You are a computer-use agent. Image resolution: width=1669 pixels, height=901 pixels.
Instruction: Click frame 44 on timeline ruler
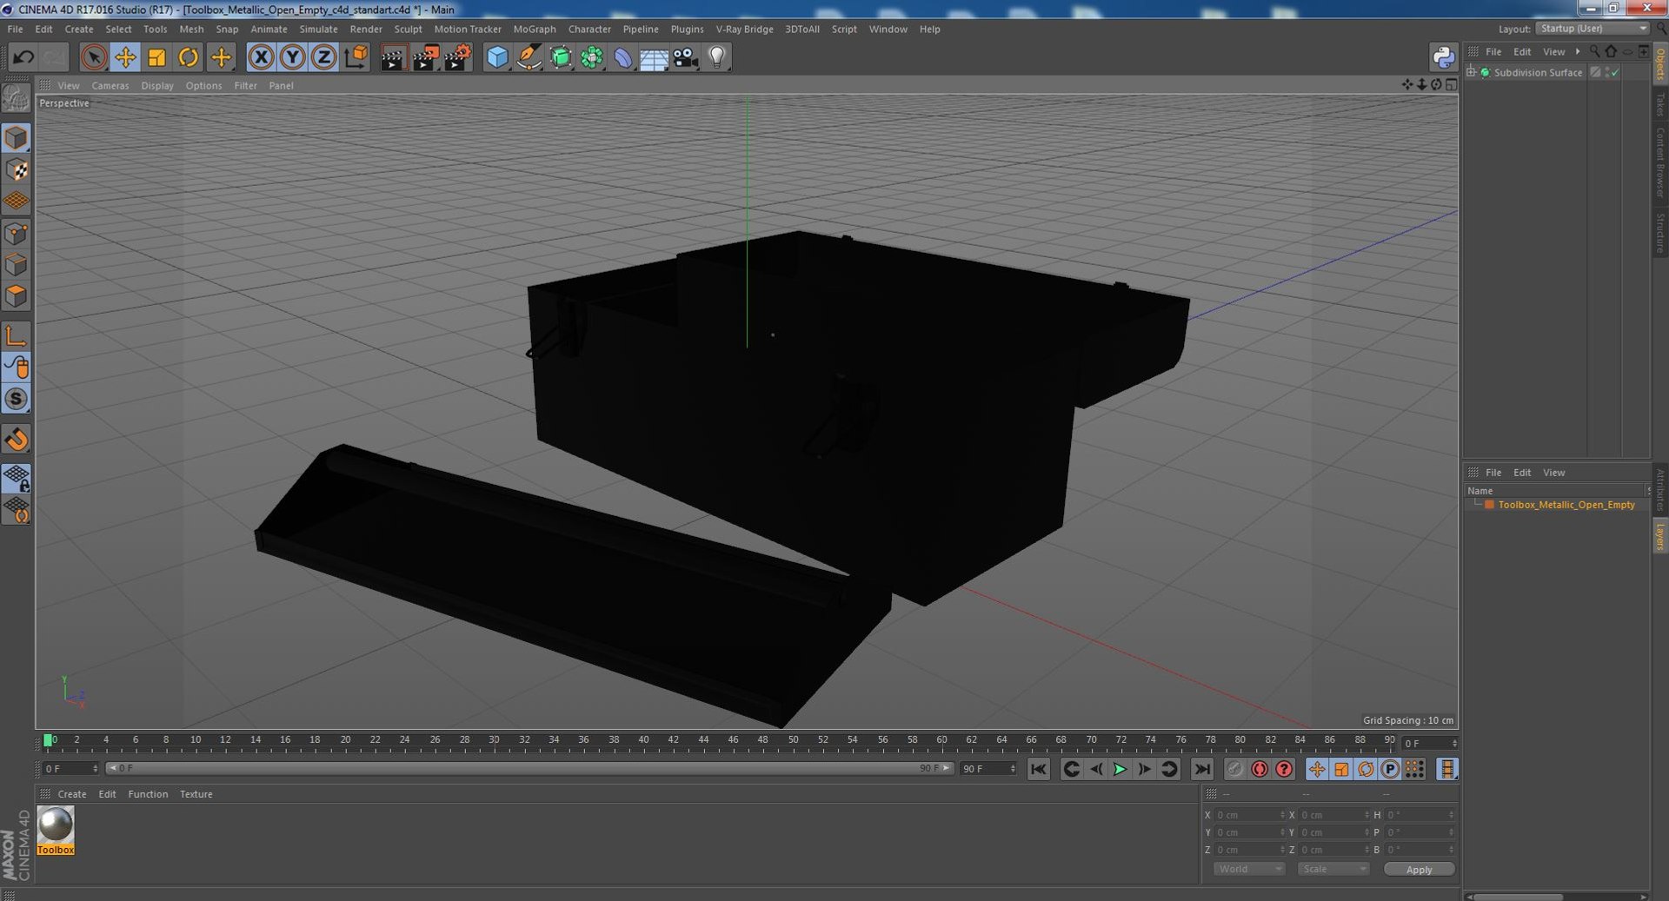tap(703, 741)
